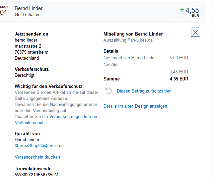This screenshot has height=179, width=212.
Task: Click the Geld erhalten status text
Action: pos(28,15)
